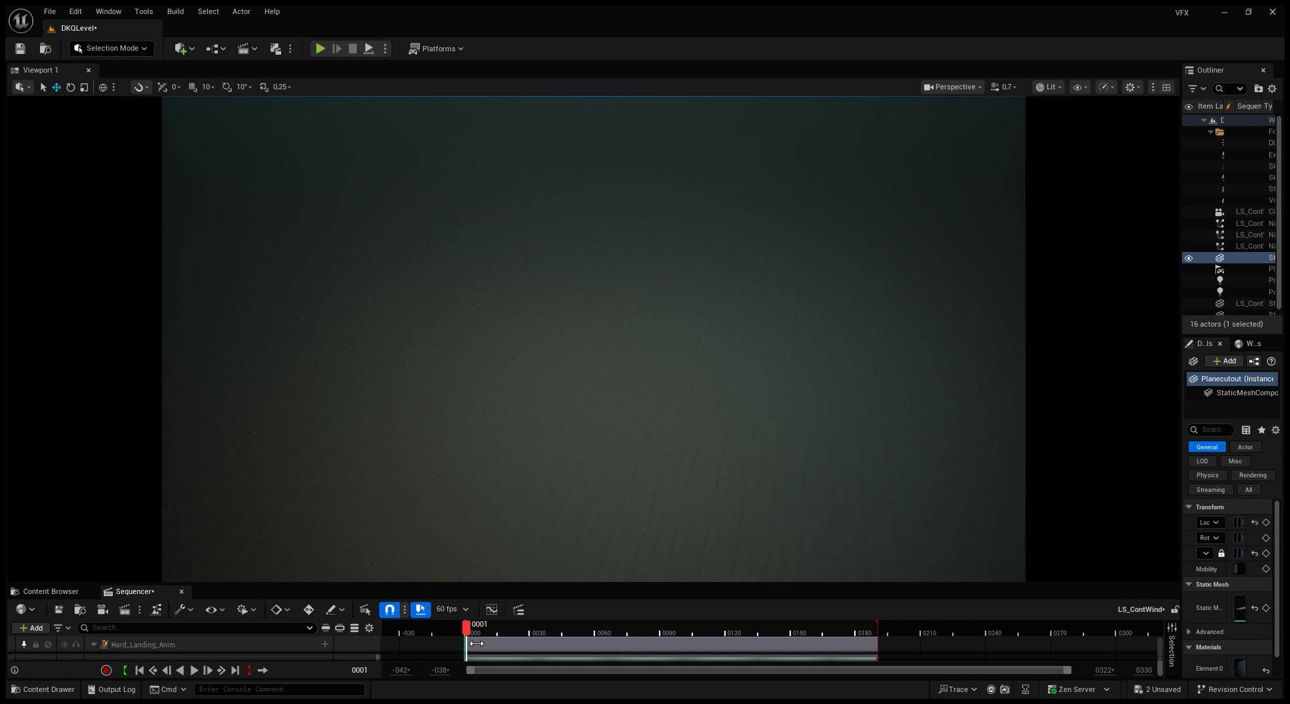Click the Add component button in Details
The width and height of the screenshot is (1290, 704).
tap(1225, 361)
